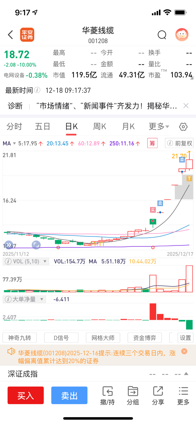Viewport: 196px width, 424px height.
Task: Switch to 分时 tab
Action: pyautogui.click(x=14, y=126)
